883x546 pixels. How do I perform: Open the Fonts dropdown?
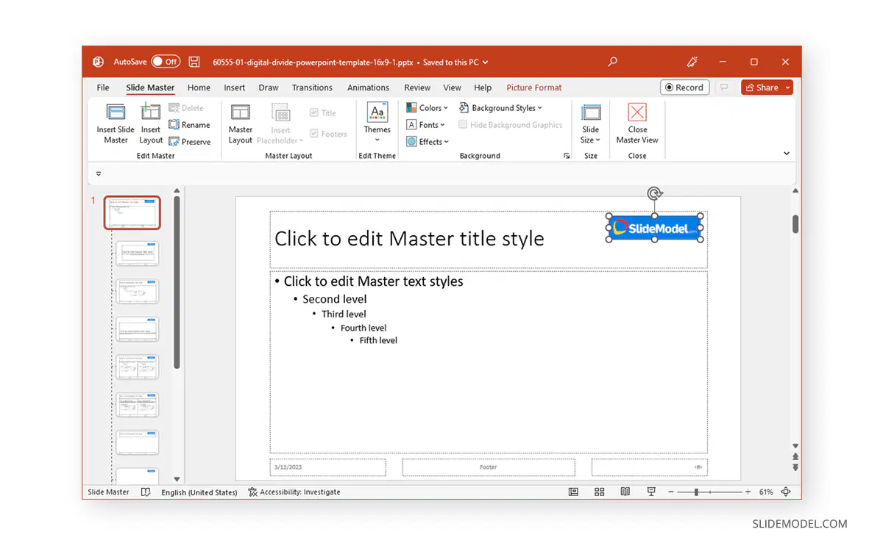point(426,125)
